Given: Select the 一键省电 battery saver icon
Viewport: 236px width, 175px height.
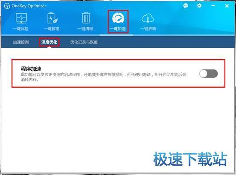Looking at the screenshot, I should tap(52, 18).
